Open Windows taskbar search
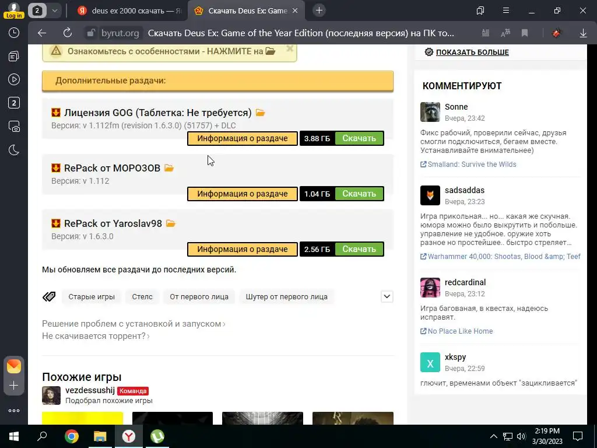The width and height of the screenshot is (597, 448). pyautogui.click(x=42, y=436)
